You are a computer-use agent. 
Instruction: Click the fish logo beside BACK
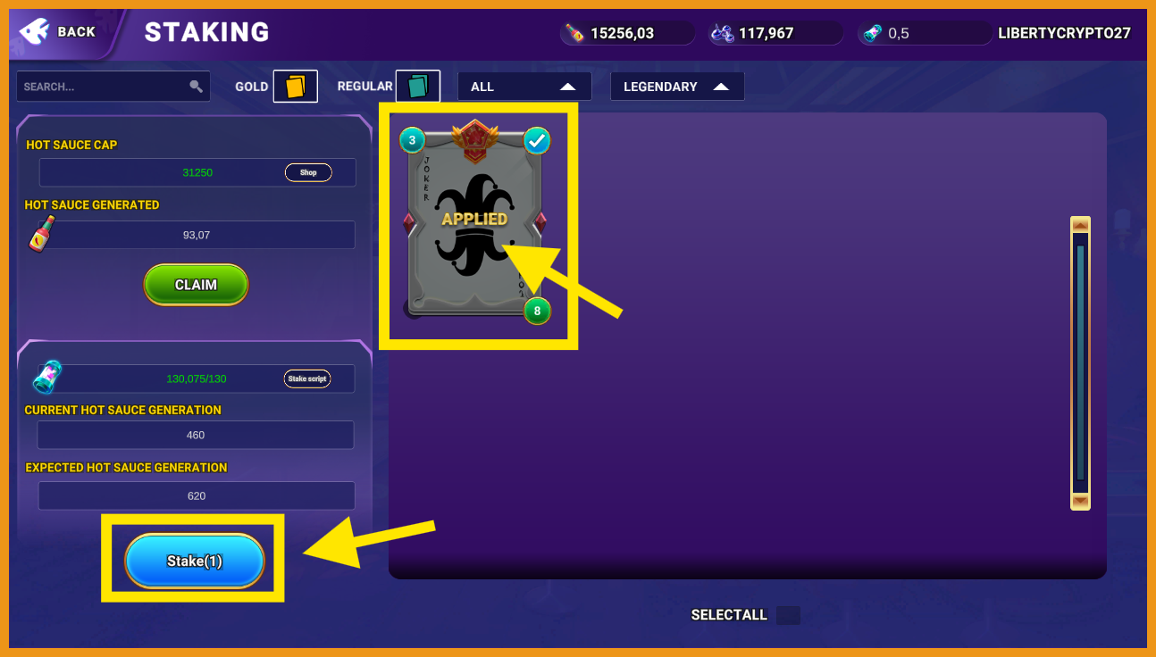(x=34, y=32)
